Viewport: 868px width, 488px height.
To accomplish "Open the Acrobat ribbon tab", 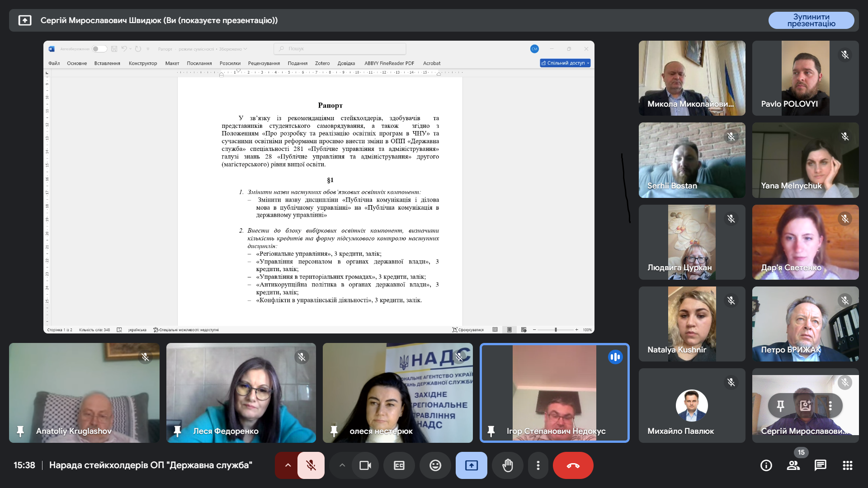I will point(432,63).
